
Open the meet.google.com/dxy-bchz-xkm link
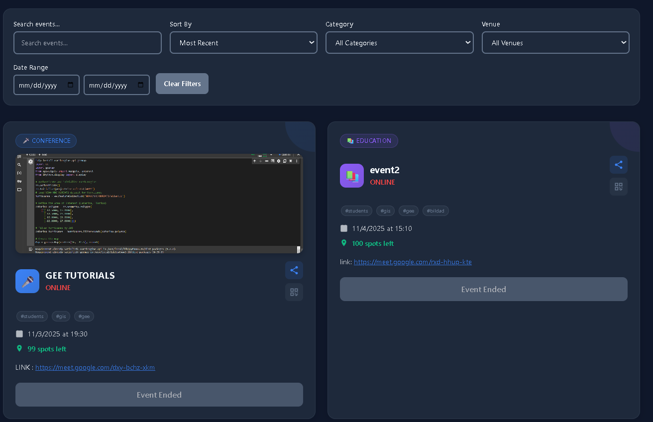(95, 368)
